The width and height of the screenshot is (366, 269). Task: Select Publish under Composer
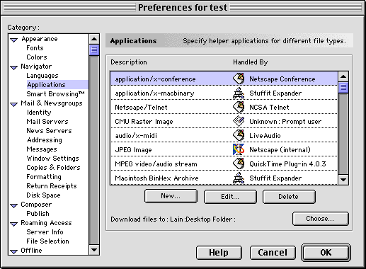[x=38, y=214]
